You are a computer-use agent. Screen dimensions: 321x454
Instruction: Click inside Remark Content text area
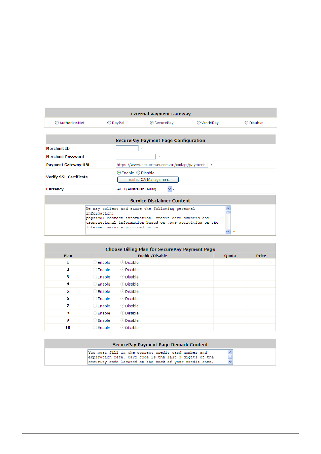160,357
